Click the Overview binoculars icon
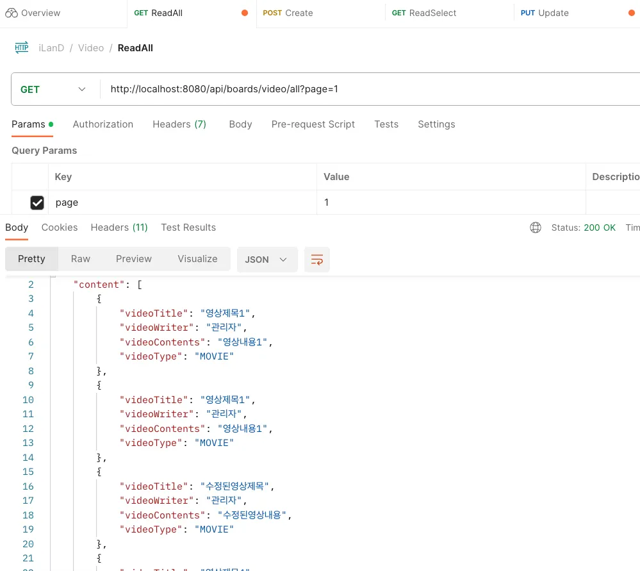The height and width of the screenshot is (571, 640). (12, 13)
